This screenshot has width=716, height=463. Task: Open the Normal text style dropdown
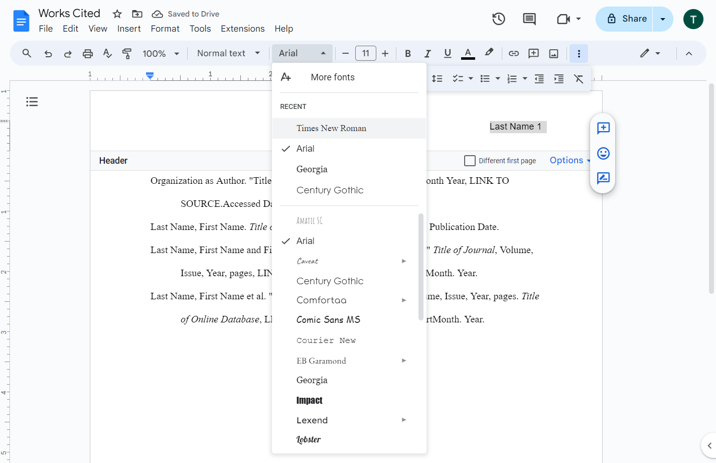pos(229,53)
